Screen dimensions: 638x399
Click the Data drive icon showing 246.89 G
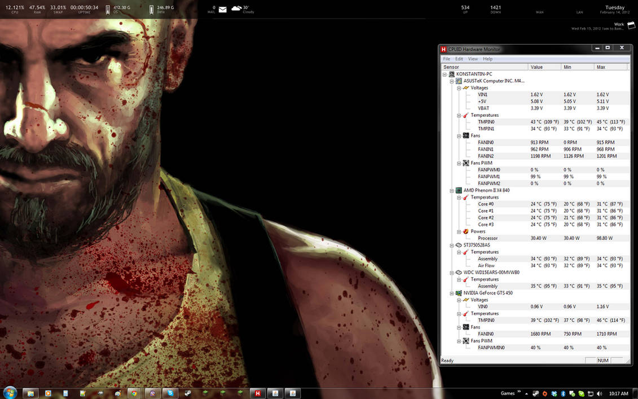click(151, 10)
